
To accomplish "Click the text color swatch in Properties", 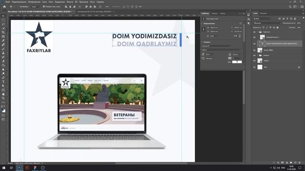I will pos(237,62).
